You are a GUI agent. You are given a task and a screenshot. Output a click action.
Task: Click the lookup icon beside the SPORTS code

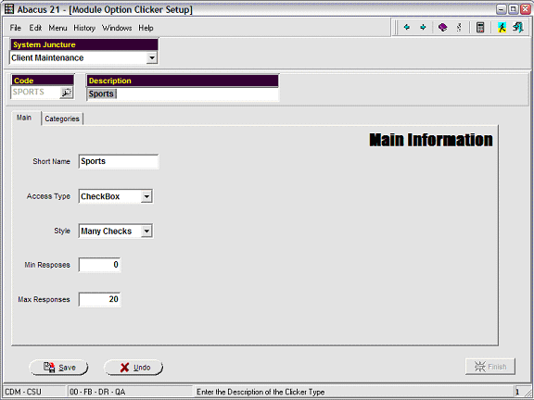[66, 93]
